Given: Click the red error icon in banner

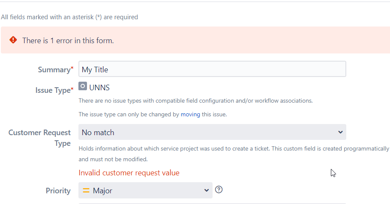Looking at the screenshot, I should (13, 40).
